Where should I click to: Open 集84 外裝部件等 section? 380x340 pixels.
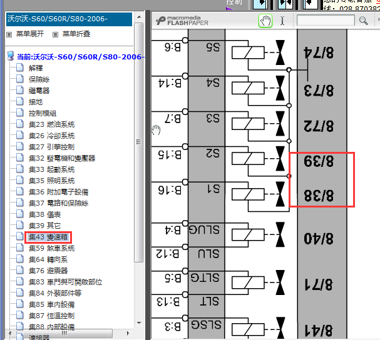(55, 293)
